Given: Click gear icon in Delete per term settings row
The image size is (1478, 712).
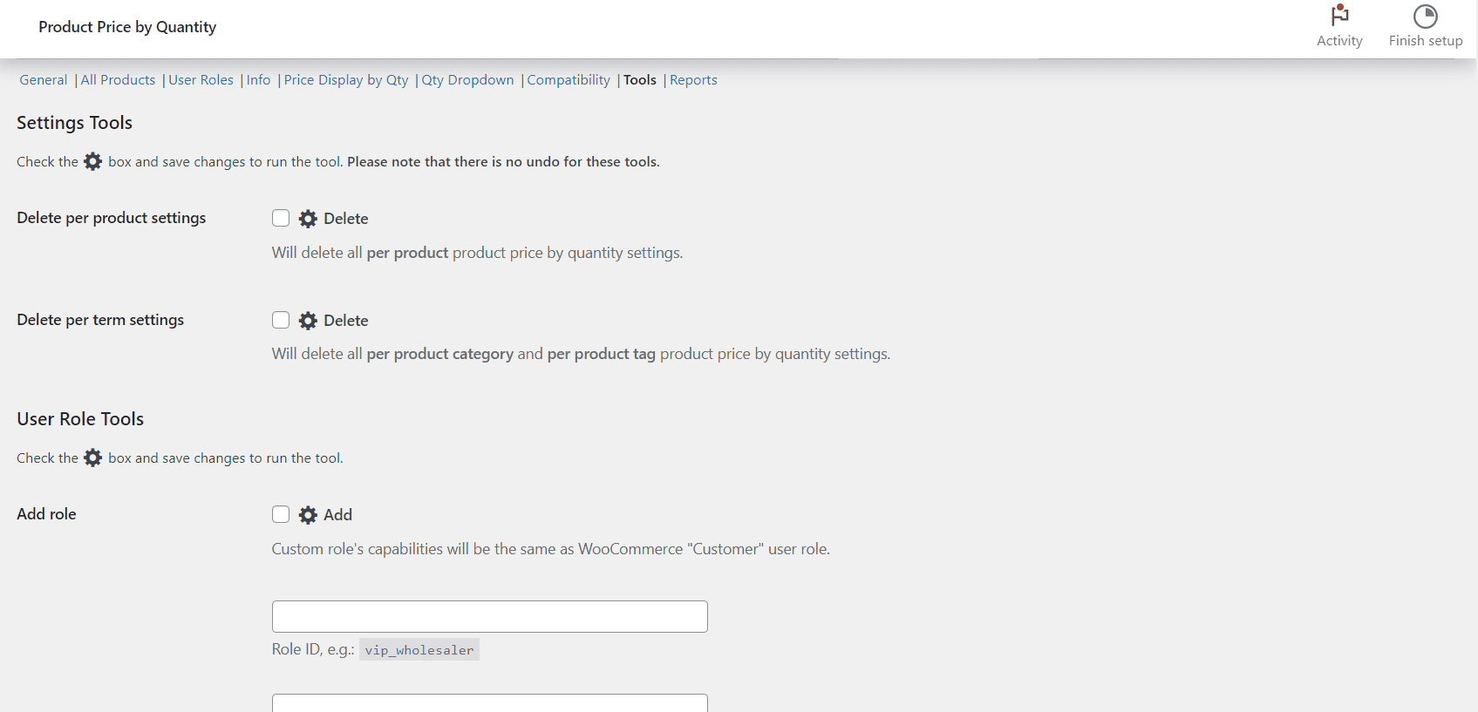Looking at the screenshot, I should click(308, 321).
